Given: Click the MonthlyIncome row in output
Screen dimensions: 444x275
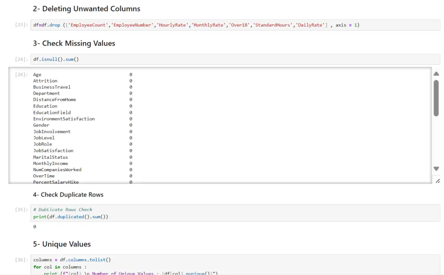Looking at the screenshot, I should [x=51, y=164].
